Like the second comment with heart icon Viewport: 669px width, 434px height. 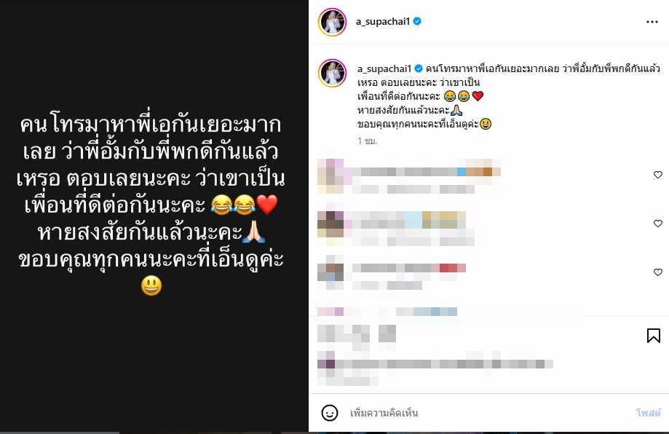658,223
